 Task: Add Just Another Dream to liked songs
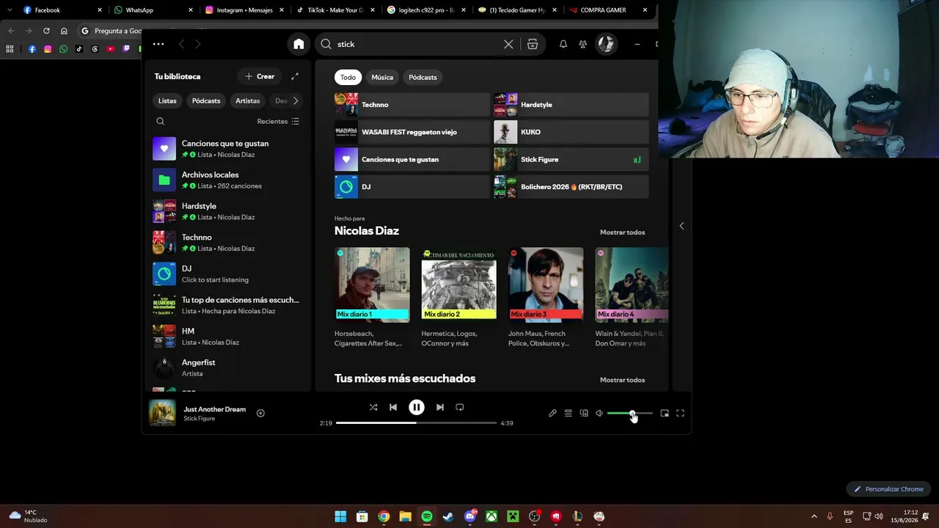coord(260,413)
